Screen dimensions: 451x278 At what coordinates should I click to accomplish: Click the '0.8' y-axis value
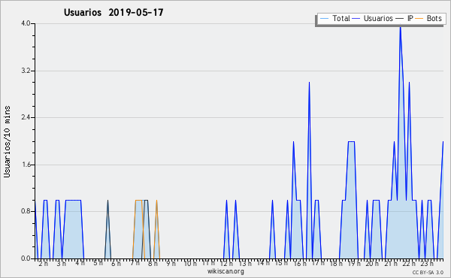coord(26,212)
